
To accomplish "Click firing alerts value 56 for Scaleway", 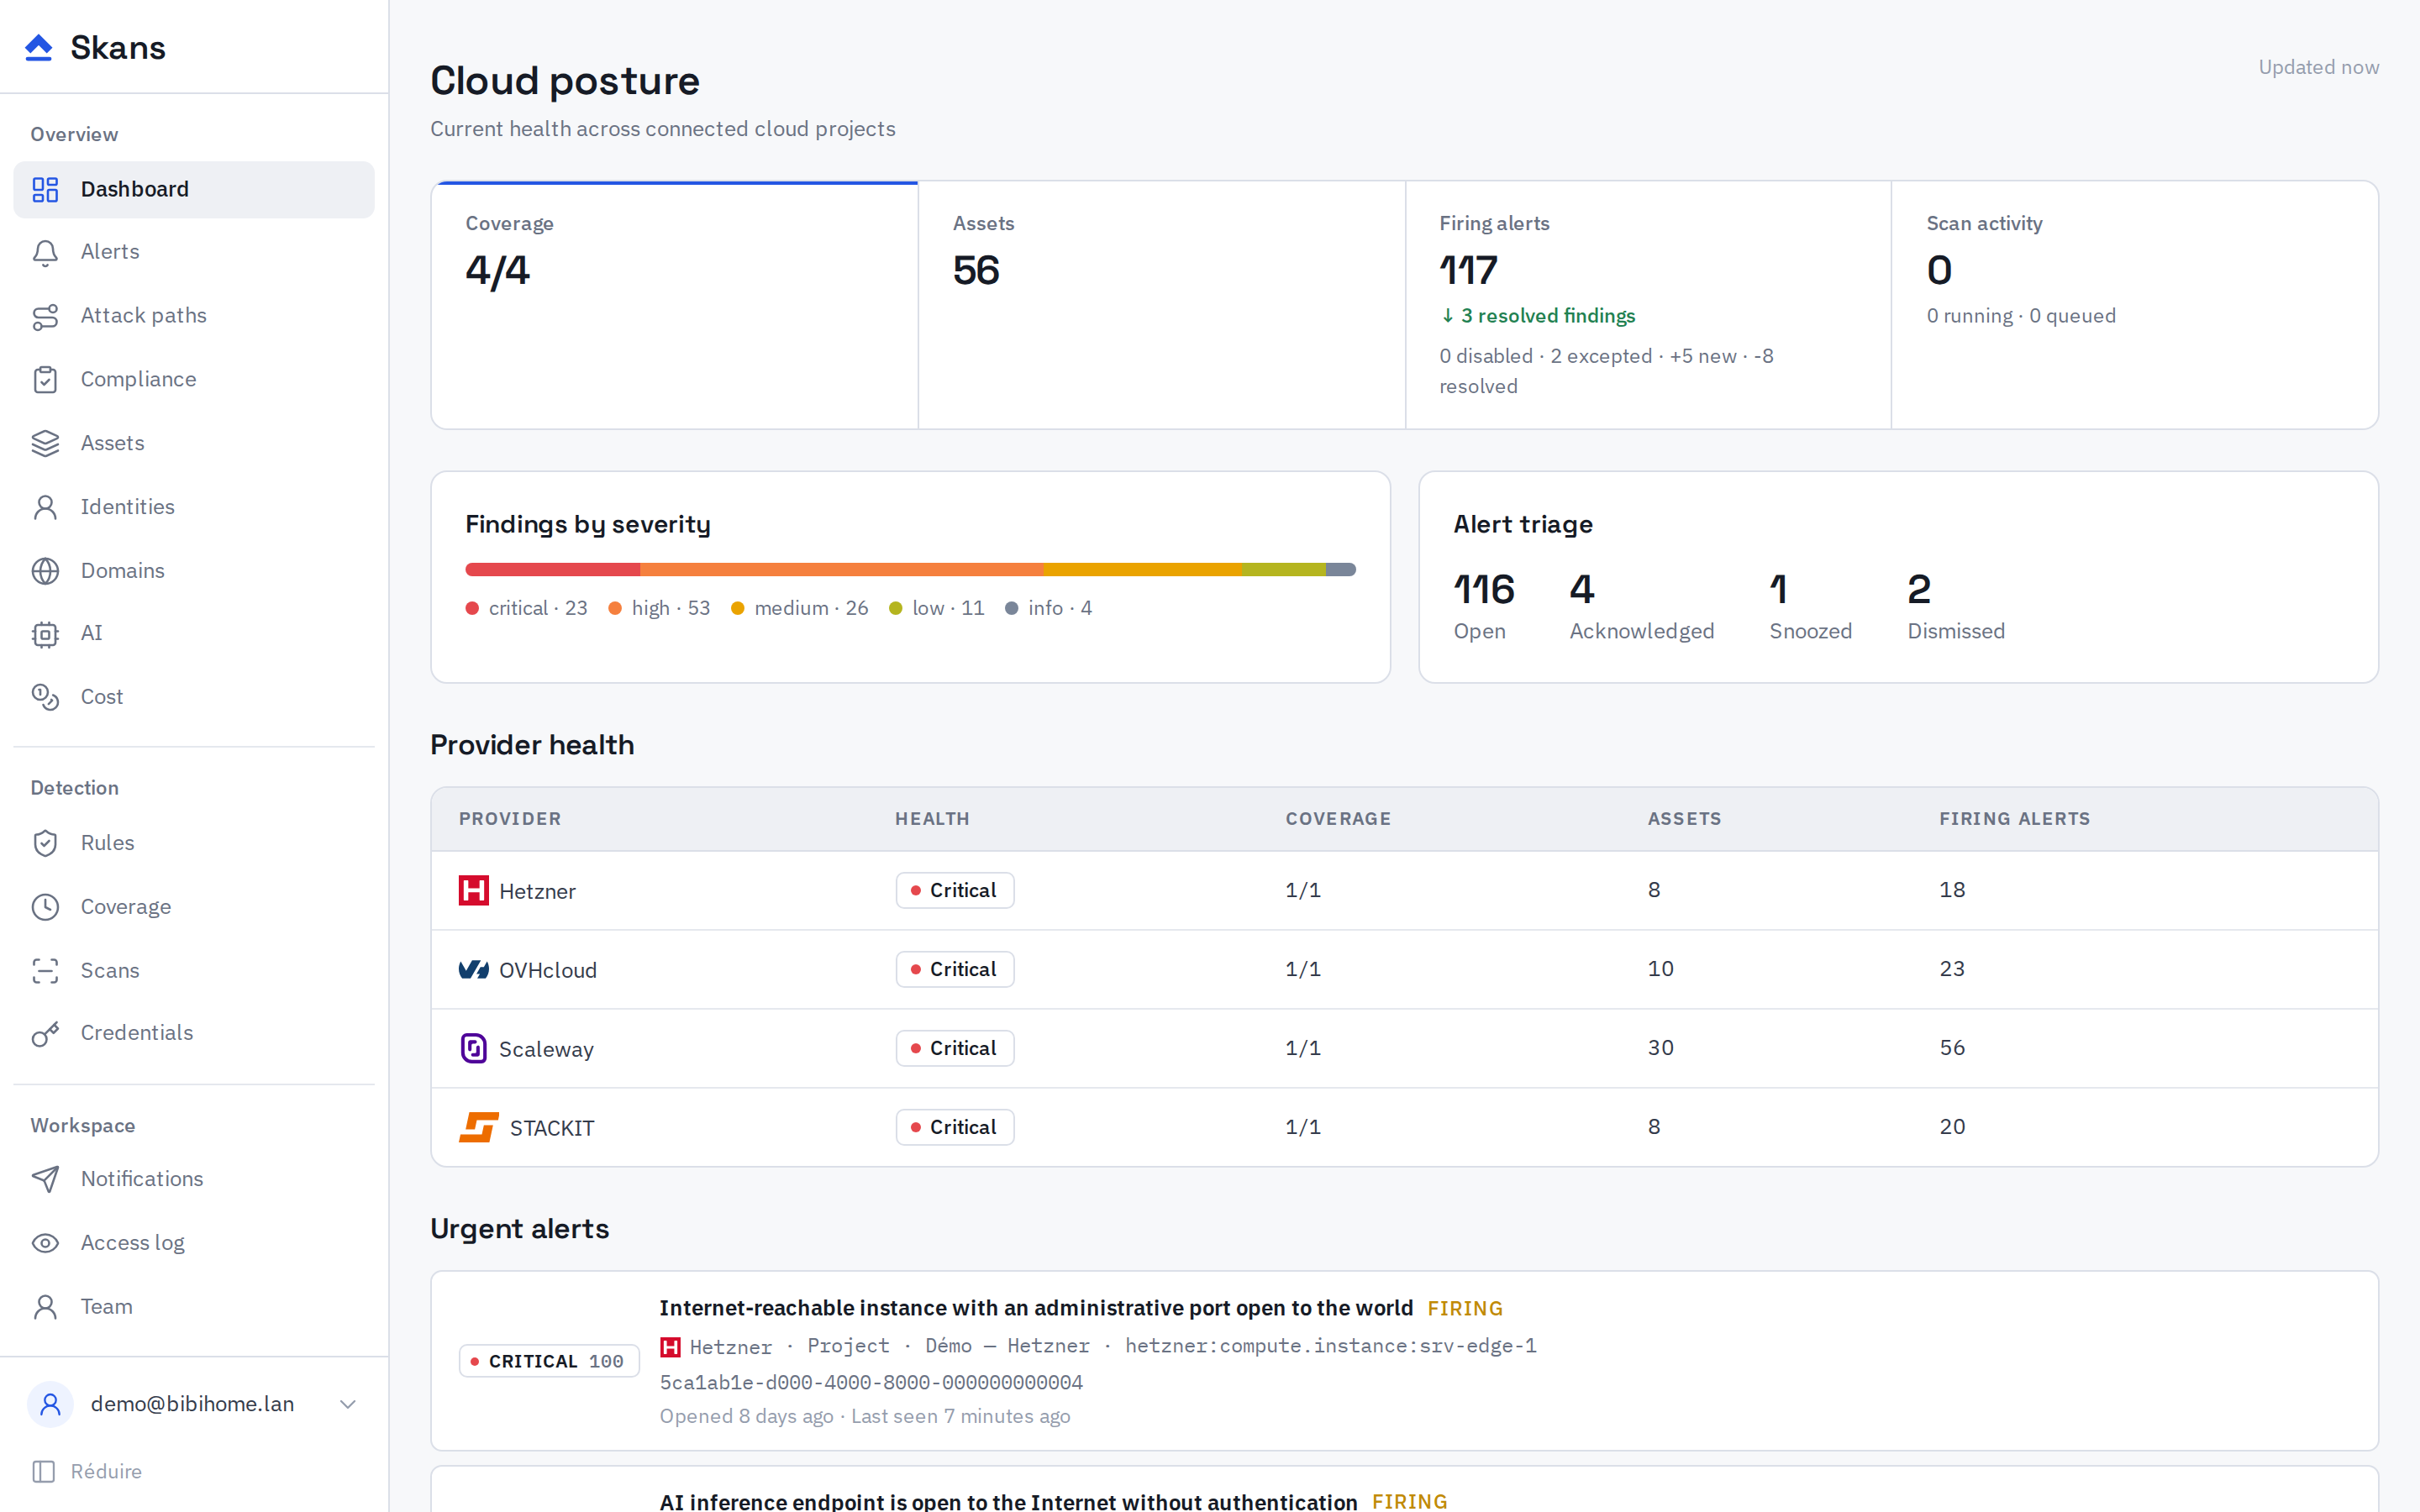I will (1952, 1048).
